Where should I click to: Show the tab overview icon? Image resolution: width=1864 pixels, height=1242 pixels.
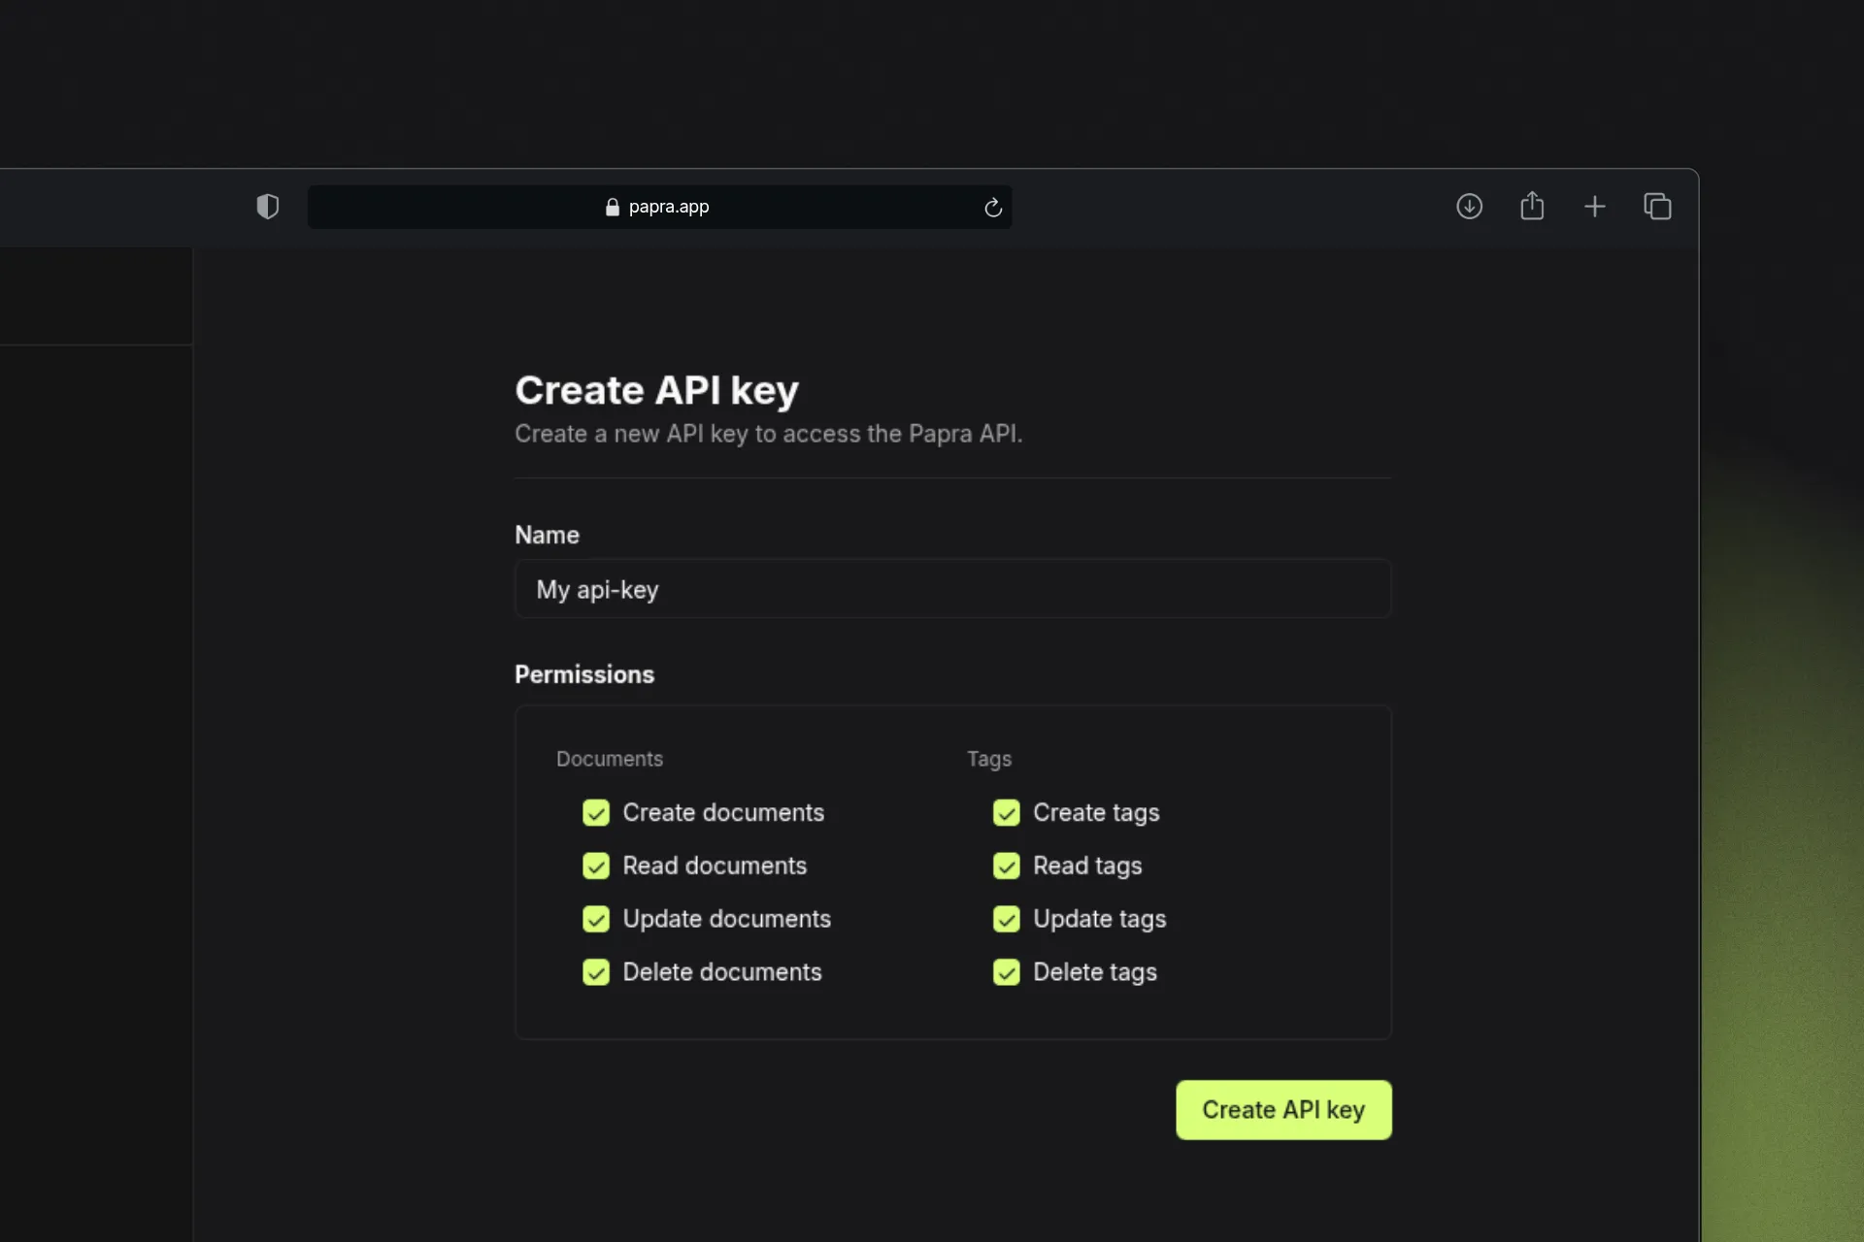[1657, 206]
